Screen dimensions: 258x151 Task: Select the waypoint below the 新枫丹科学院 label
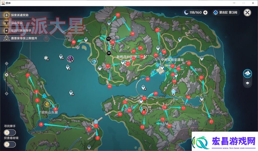click(123, 62)
